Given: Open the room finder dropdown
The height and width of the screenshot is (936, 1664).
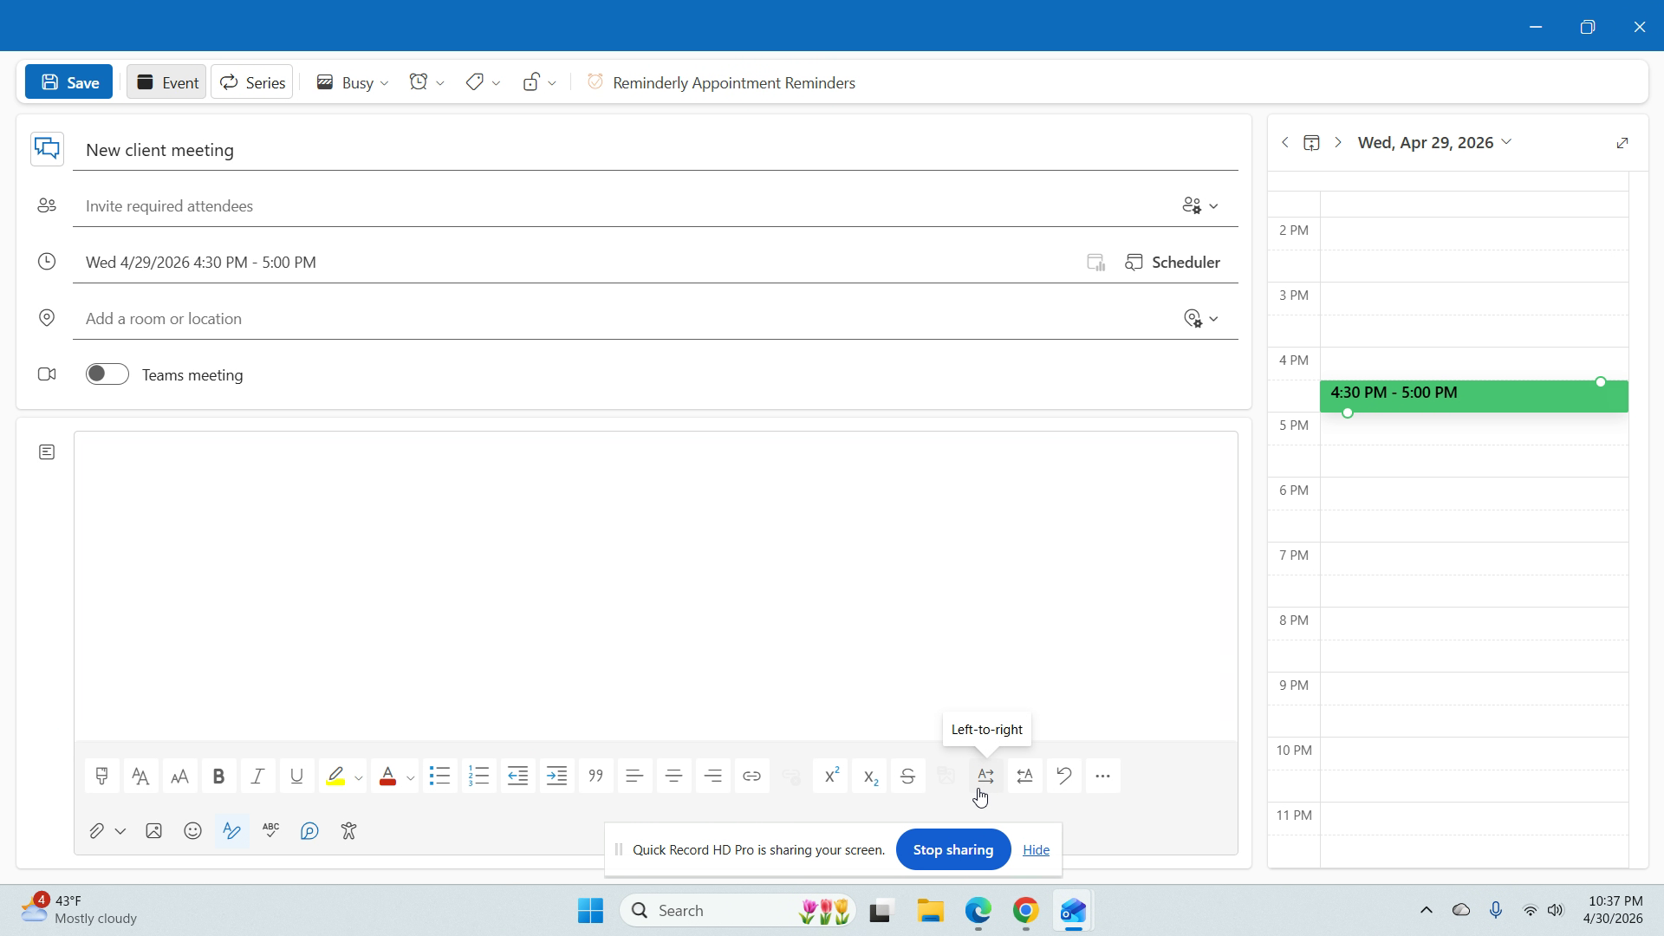Looking at the screenshot, I should tap(1200, 319).
